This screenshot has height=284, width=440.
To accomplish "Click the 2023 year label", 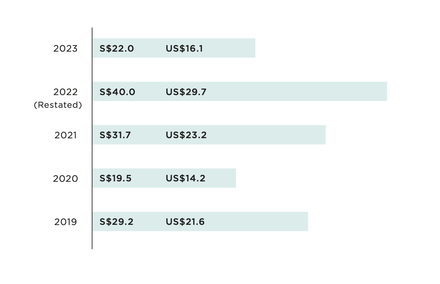I will point(65,48).
